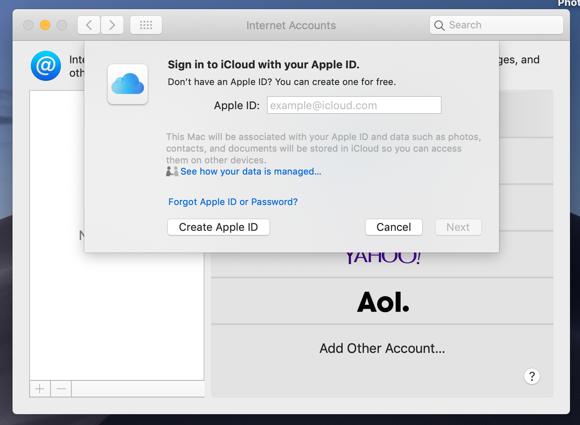Click the Next button
The height and width of the screenshot is (425, 580).
pos(459,227)
